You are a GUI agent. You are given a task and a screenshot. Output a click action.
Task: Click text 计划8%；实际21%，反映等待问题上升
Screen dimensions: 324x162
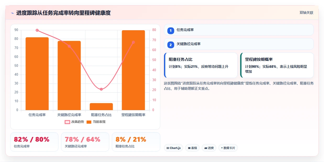[x=199, y=67]
